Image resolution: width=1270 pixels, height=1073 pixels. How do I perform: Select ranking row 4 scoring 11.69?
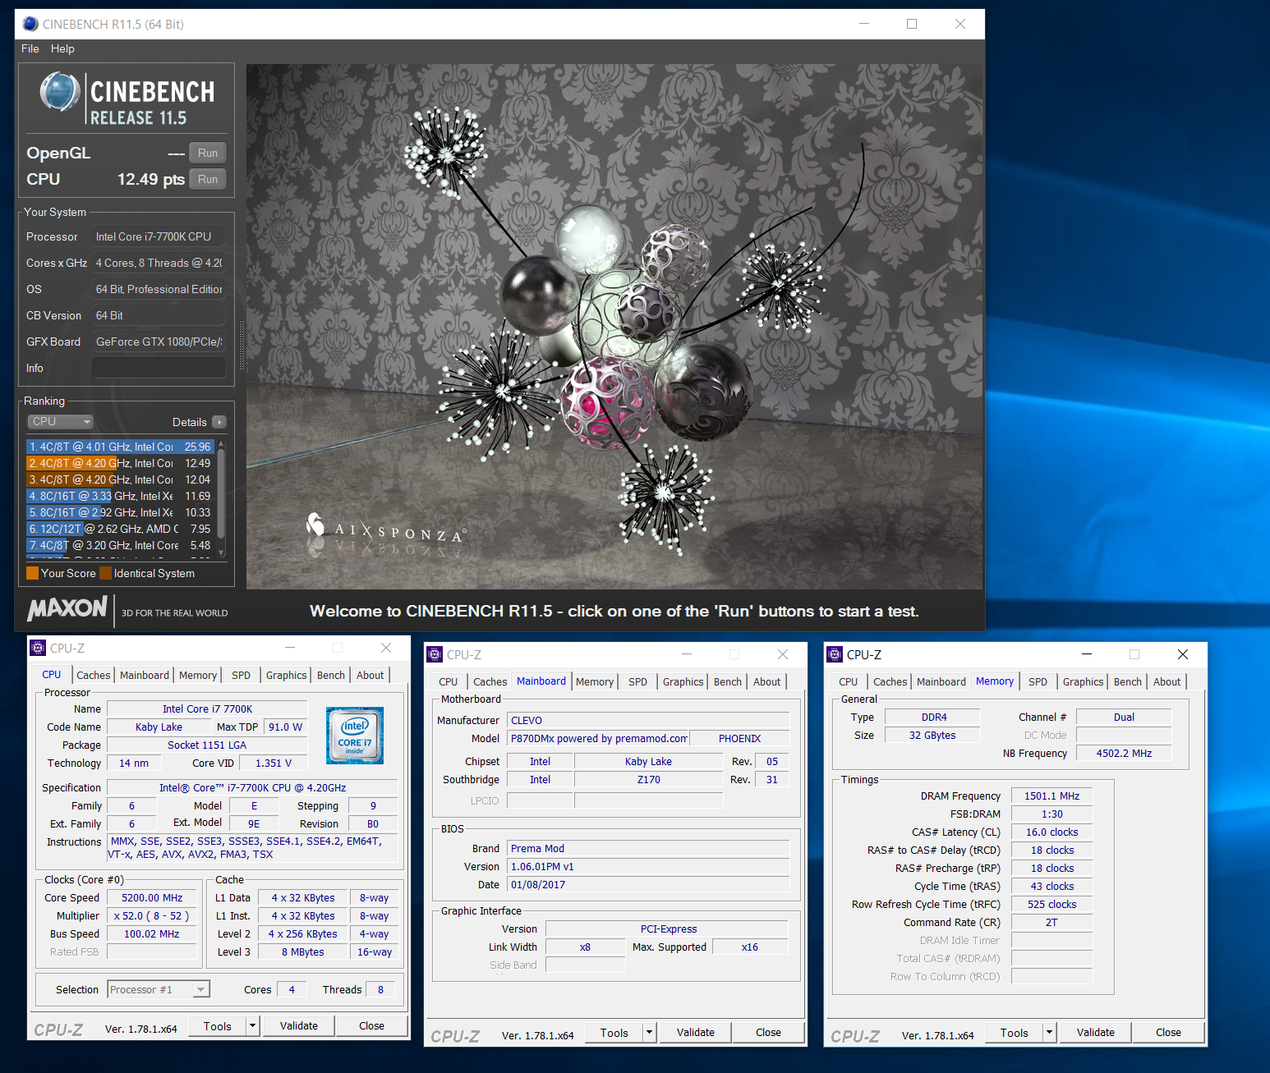point(120,496)
